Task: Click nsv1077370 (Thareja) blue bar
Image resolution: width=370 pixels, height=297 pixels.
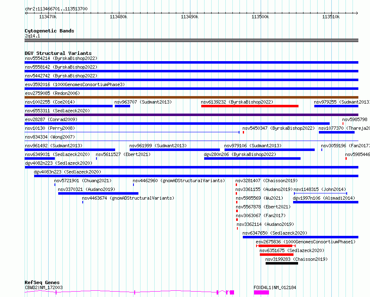Action: 337,132
